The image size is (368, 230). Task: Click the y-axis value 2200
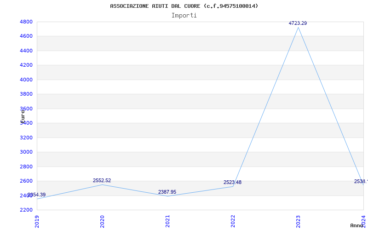pyautogui.click(x=26, y=210)
